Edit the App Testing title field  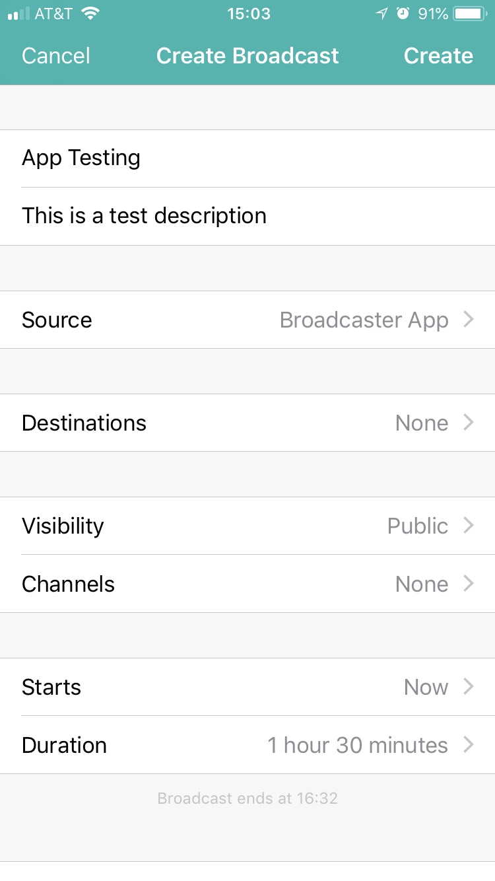[x=81, y=159]
